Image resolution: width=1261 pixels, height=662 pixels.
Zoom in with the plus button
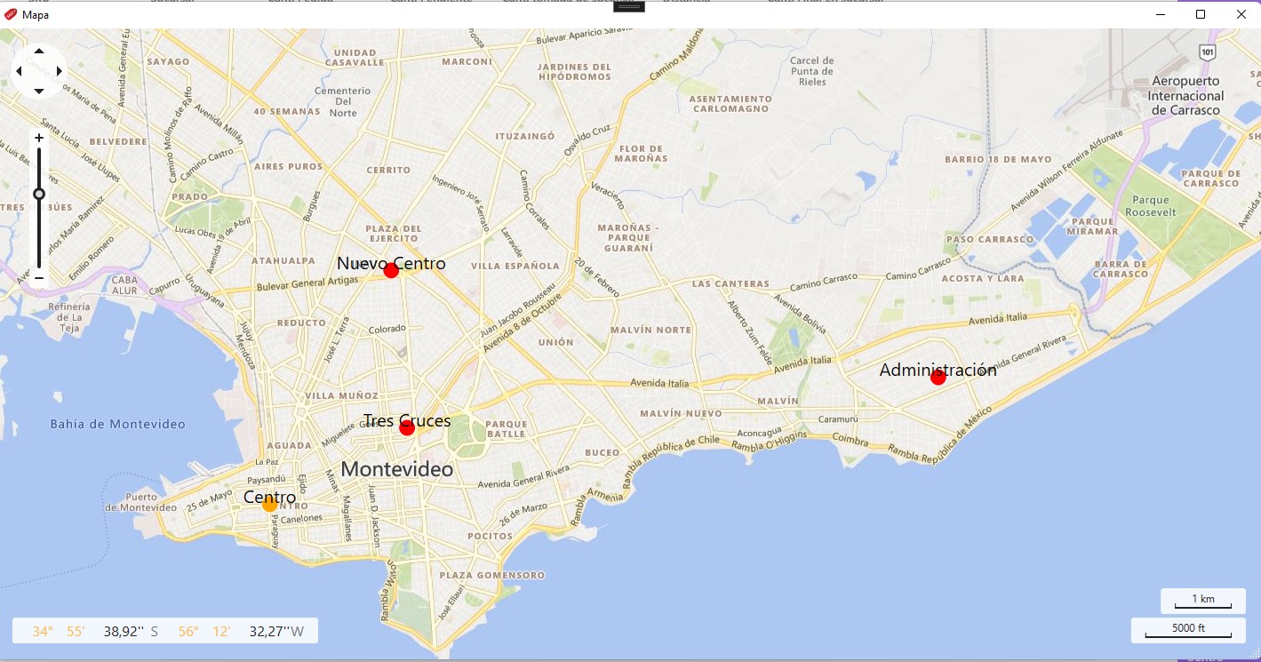pyautogui.click(x=39, y=138)
